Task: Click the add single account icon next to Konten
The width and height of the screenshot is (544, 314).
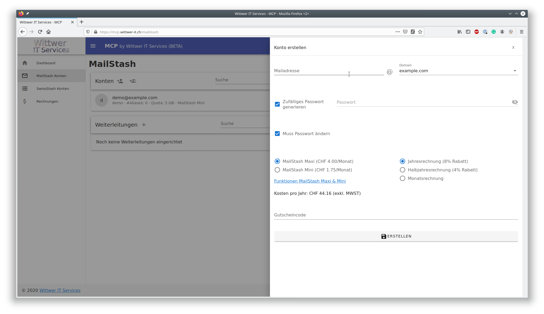Action: [x=120, y=81]
